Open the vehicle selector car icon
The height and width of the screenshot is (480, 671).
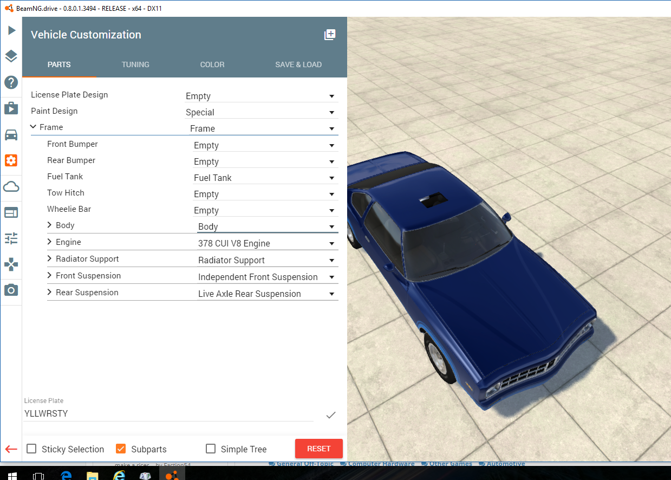(x=11, y=134)
